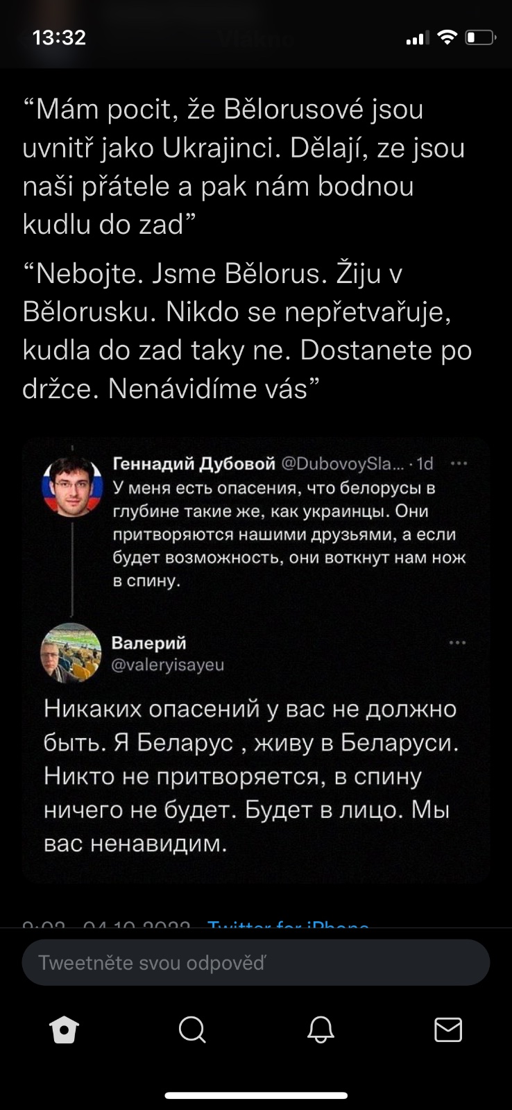Open the Notifications bell tab
Image resolution: width=512 pixels, height=1110 pixels.
pyautogui.click(x=321, y=1030)
